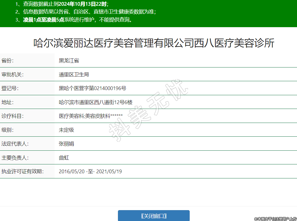Click the clinic name heading 哈尔滨爱丽达医疗美容
297x221 pixels.
point(154,43)
